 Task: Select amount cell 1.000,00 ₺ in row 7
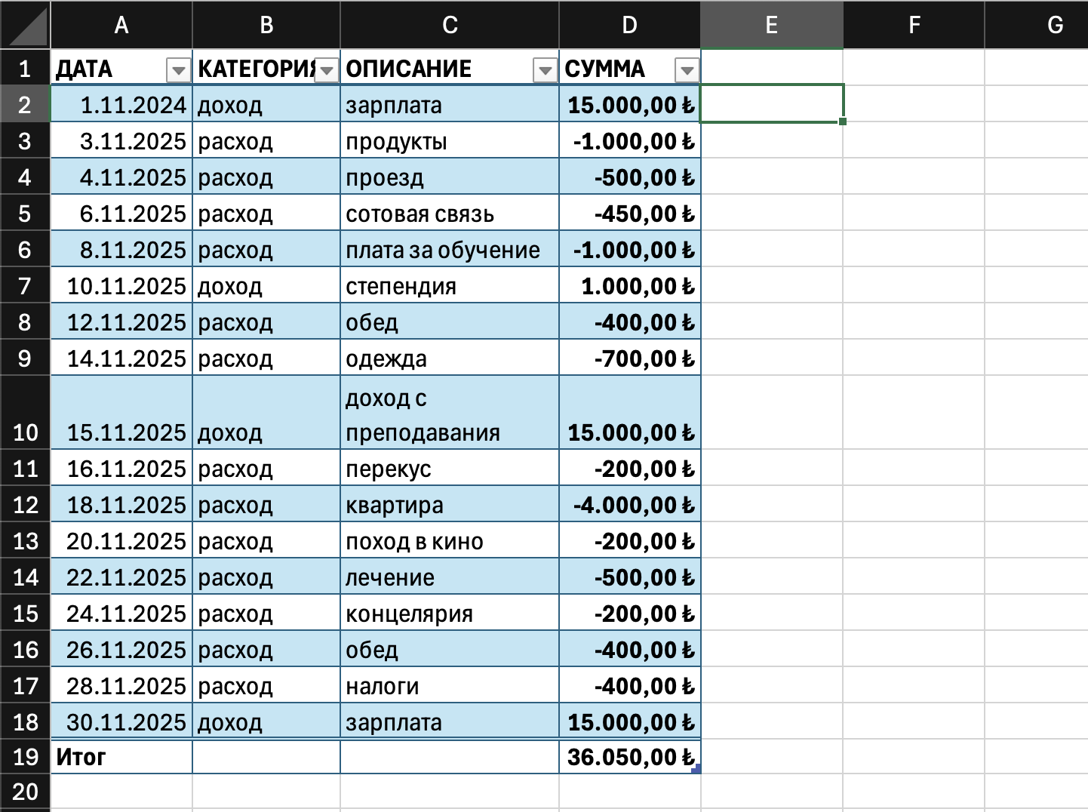[630, 285]
